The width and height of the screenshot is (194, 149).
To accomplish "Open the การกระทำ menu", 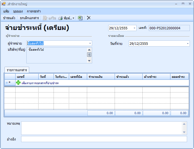I will click(34, 11).
